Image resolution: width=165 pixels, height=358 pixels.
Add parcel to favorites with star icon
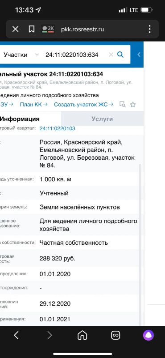pos(133,105)
